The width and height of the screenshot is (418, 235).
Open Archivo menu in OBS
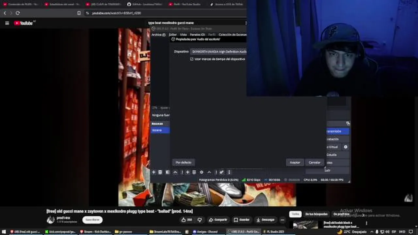[158, 35]
